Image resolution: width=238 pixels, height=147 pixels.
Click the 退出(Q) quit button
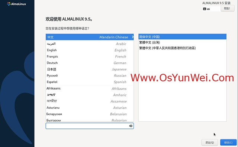(x=210, y=143)
